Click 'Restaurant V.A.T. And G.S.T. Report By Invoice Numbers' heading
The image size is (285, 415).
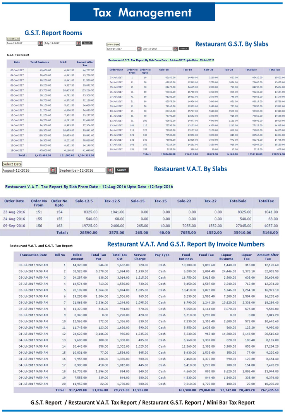[186, 244]
